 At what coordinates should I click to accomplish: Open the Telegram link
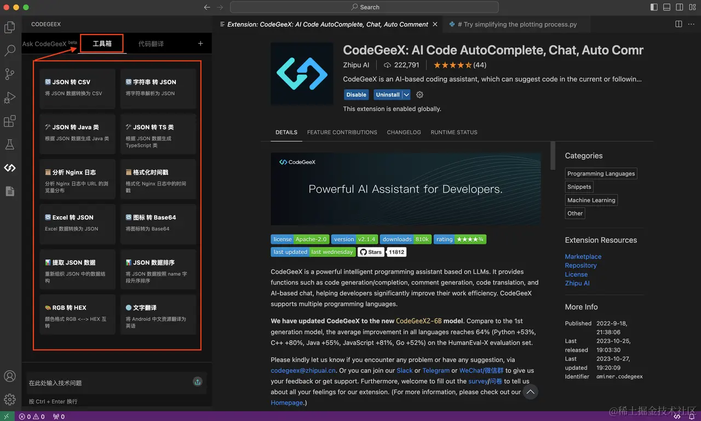[x=436, y=370]
